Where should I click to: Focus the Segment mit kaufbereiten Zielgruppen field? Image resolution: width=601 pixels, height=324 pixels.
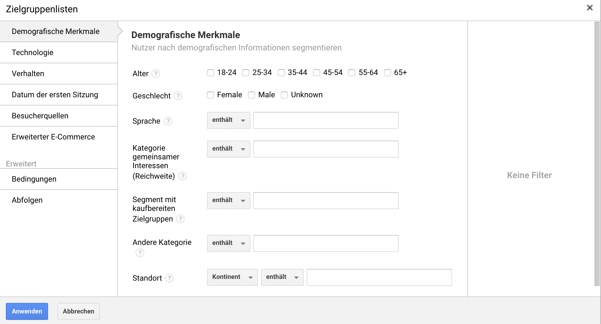326,201
